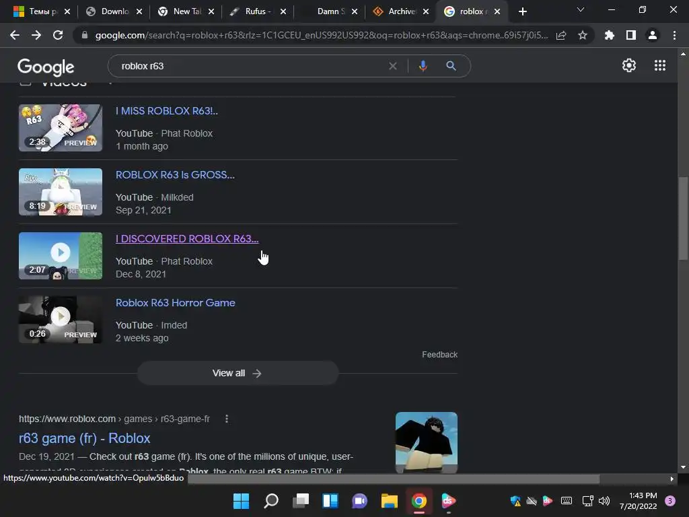
Task: Click the address bar URL
Action: pyautogui.click(x=322, y=35)
